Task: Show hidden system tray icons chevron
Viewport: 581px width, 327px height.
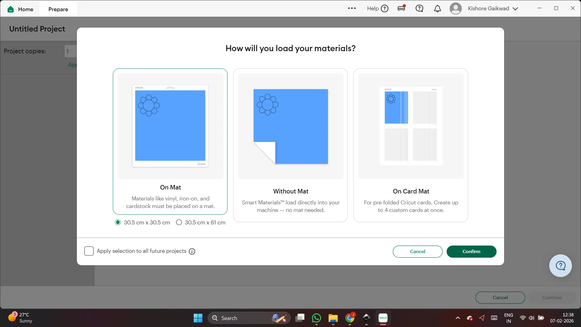Action: point(458,318)
